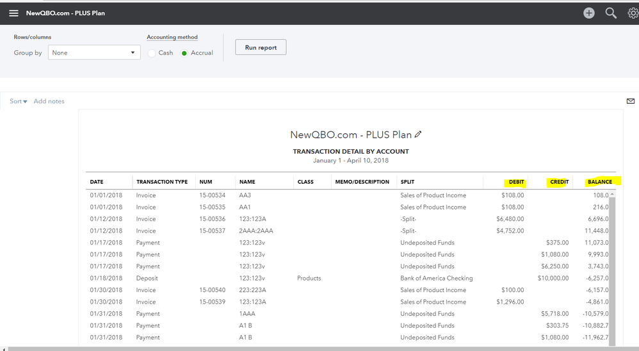Viewport: 639px width, 351px height.
Task: Open the hamburger navigation menu
Action: [x=13, y=13]
